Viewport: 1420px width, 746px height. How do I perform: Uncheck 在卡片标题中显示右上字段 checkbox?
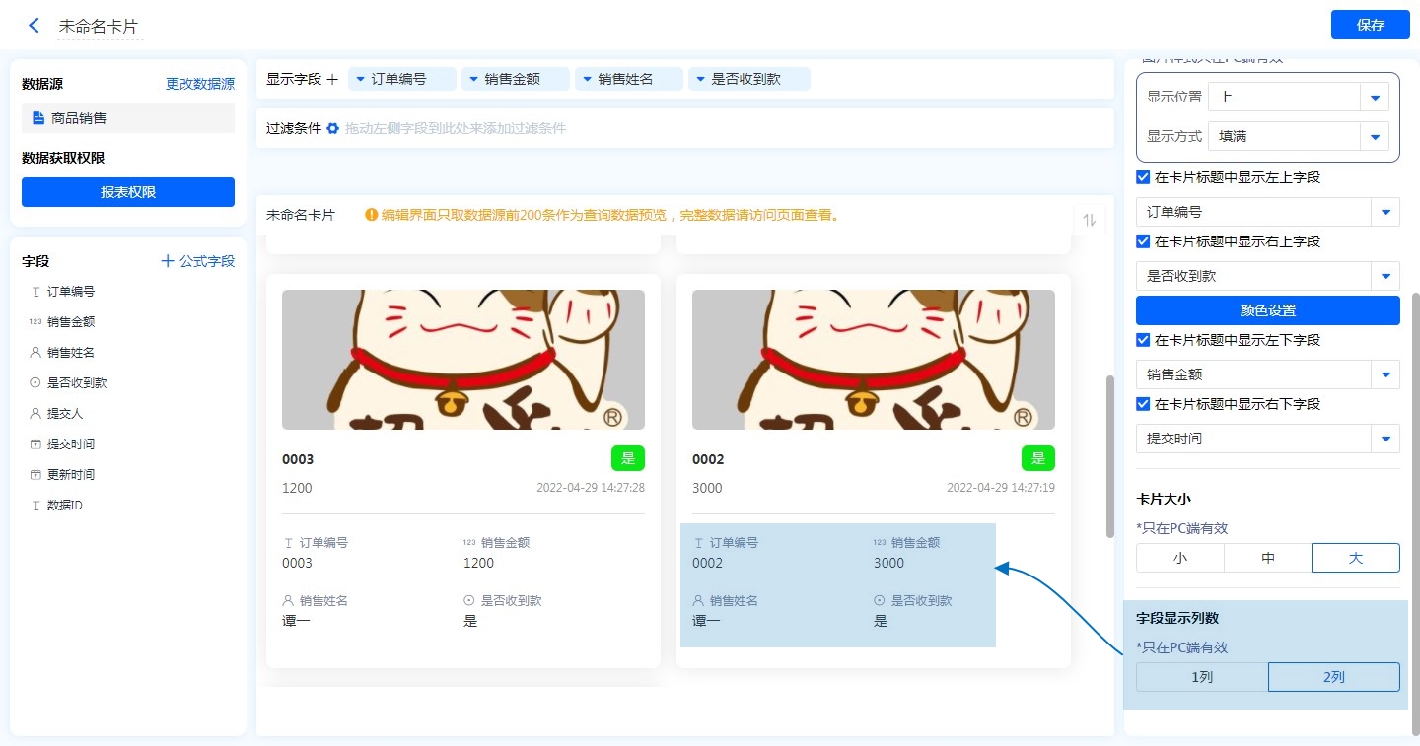[x=1143, y=241]
